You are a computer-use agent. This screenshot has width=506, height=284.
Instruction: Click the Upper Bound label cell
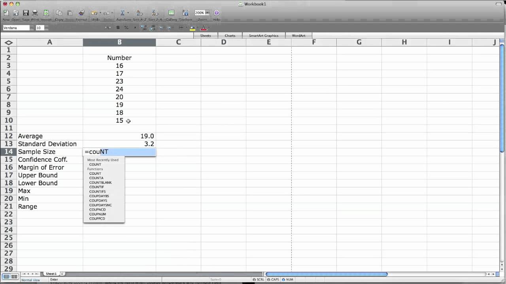point(50,175)
